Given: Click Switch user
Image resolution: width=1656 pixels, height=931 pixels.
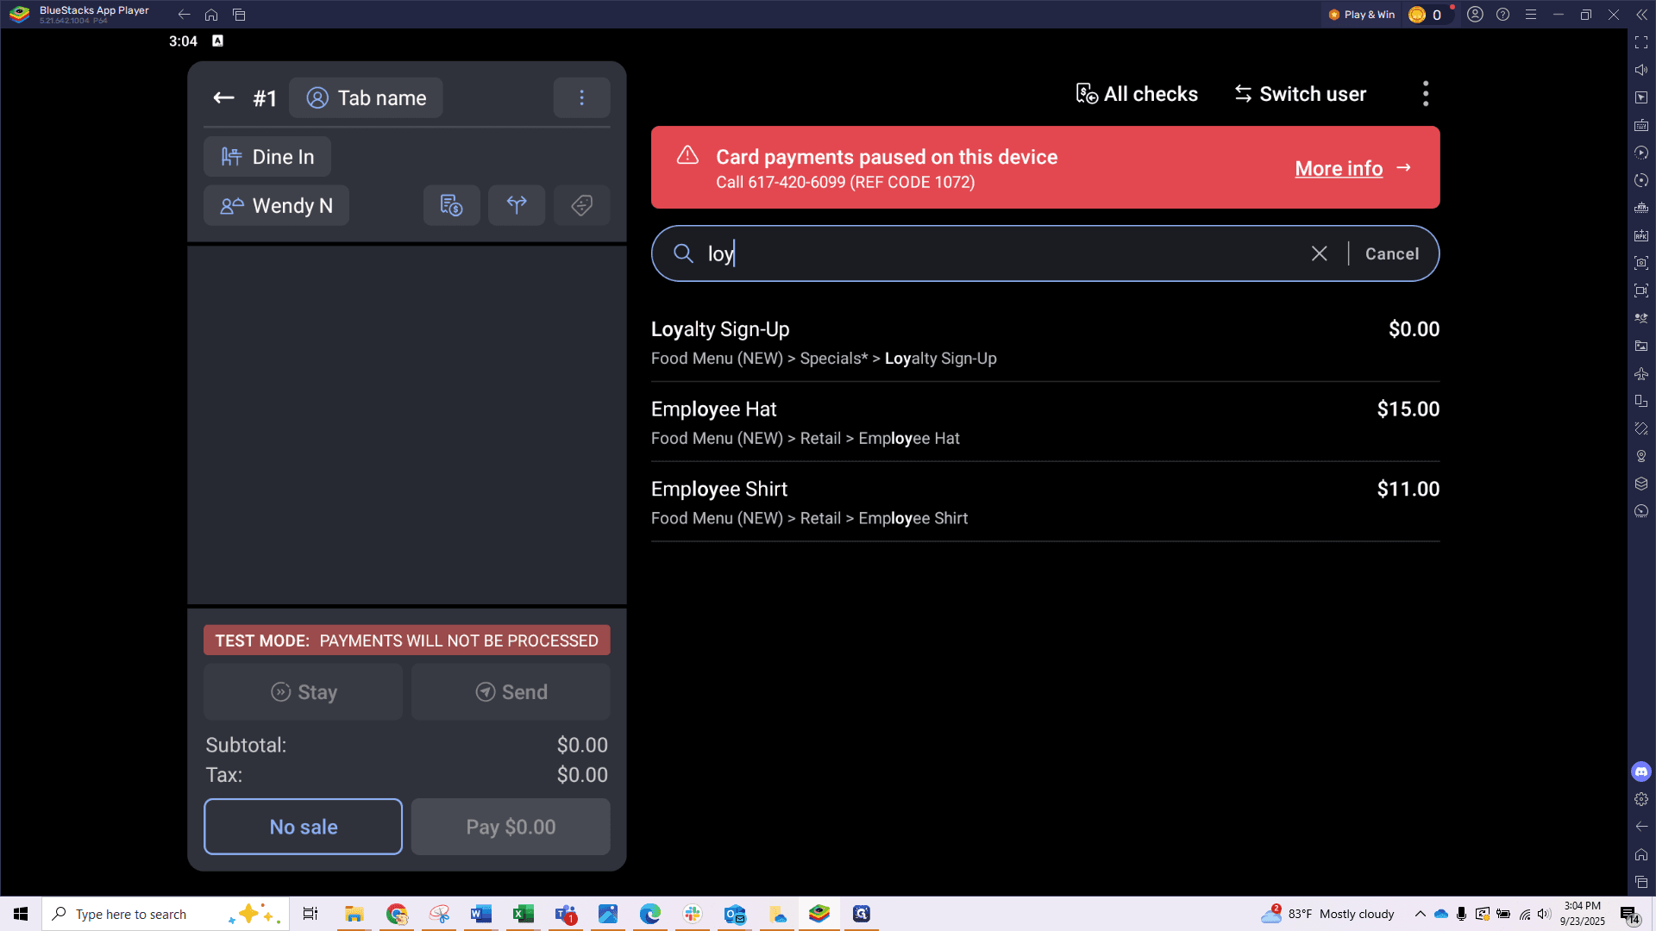Looking at the screenshot, I should tap(1301, 94).
